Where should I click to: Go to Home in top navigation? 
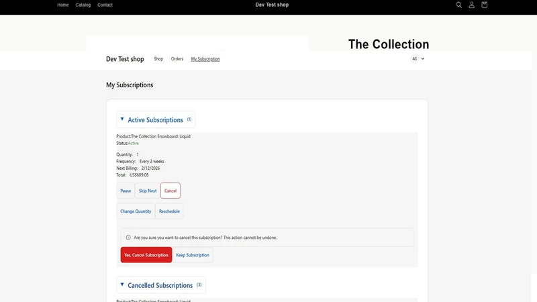click(62, 5)
